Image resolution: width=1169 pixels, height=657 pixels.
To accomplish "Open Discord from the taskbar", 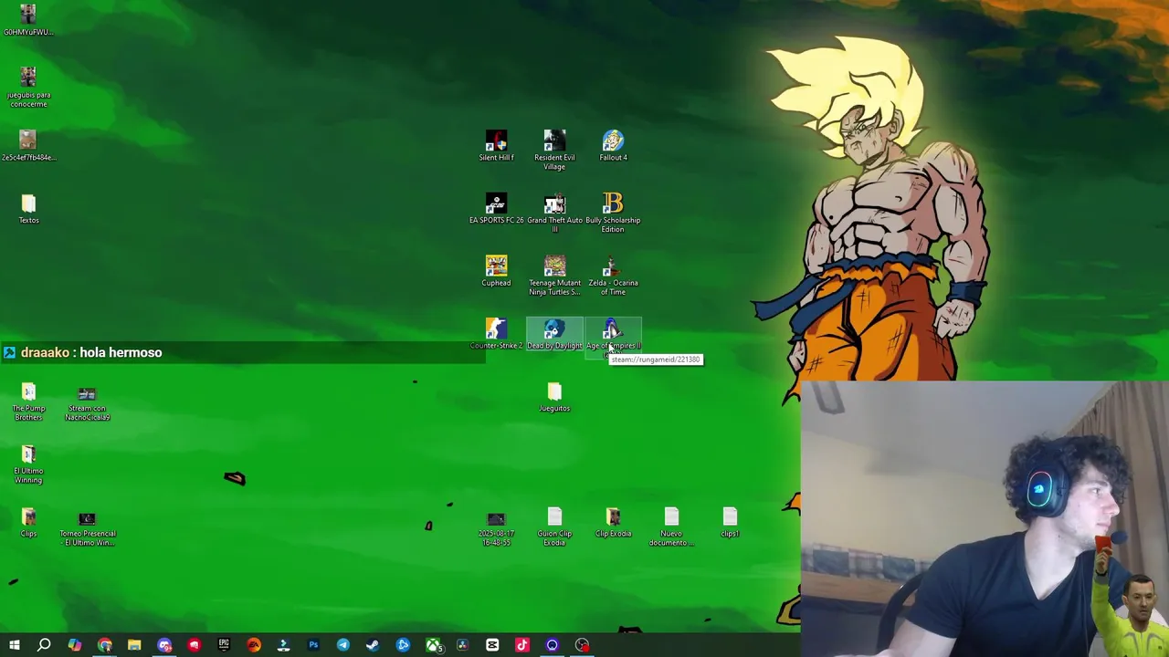I will tap(164, 645).
